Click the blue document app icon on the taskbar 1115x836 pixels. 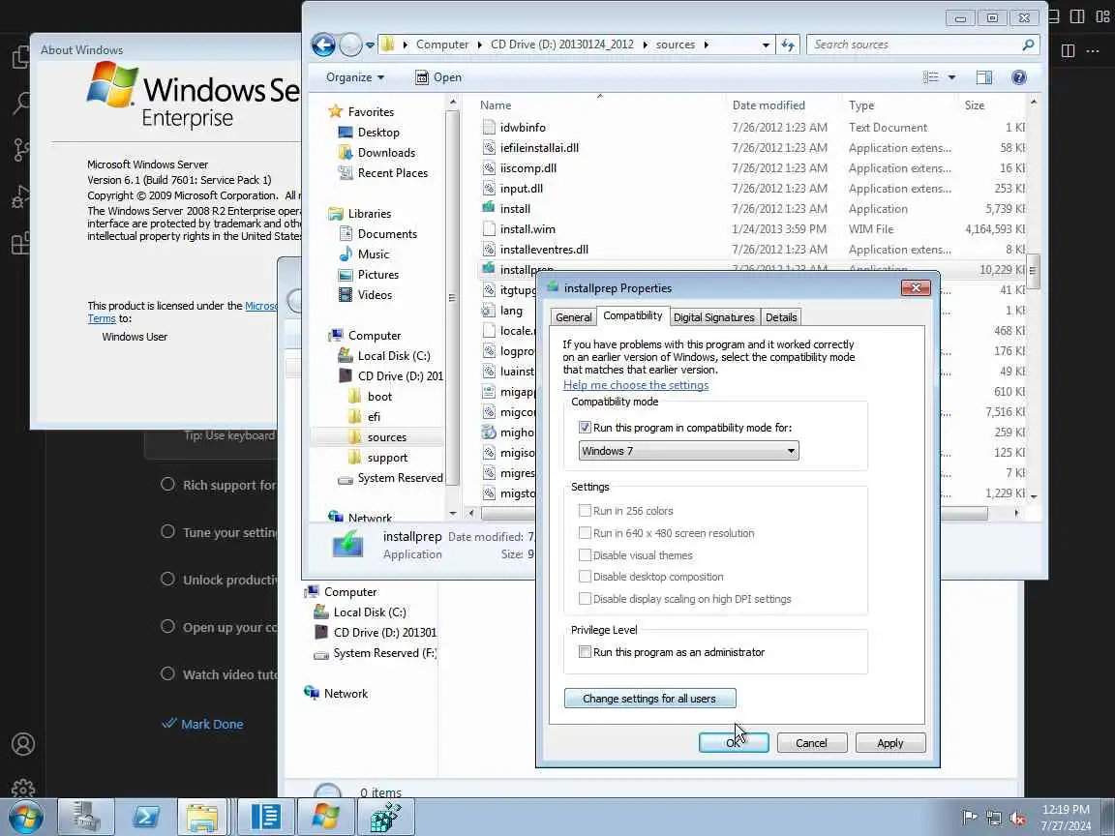click(x=265, y=817)
